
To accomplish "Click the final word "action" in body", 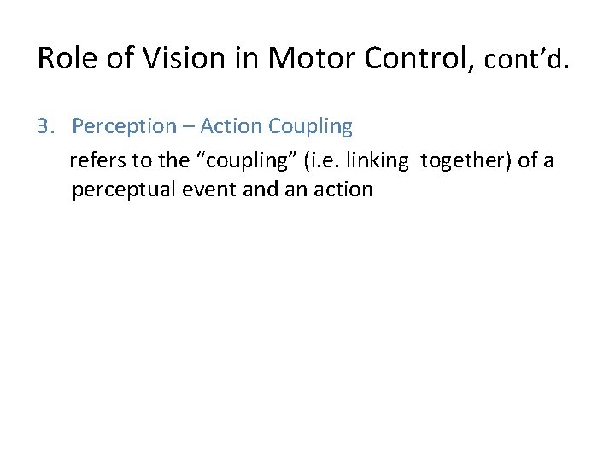I will [x=345, y=190].
